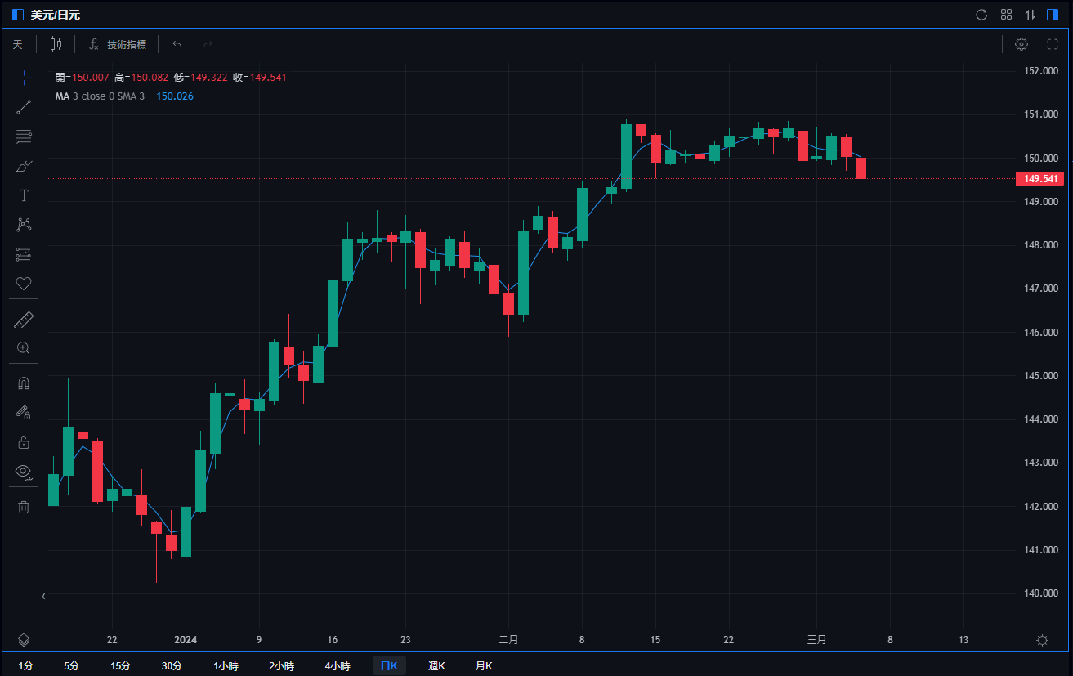Select the brush drawing tool
The image size is (1073, 676).
(24, 166)
